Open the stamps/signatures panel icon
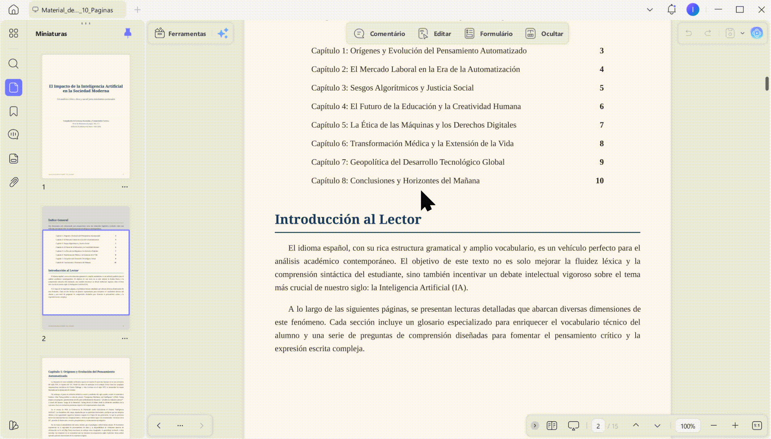The height and width of the screenshot is (439, 771). (x=13, y=158)
